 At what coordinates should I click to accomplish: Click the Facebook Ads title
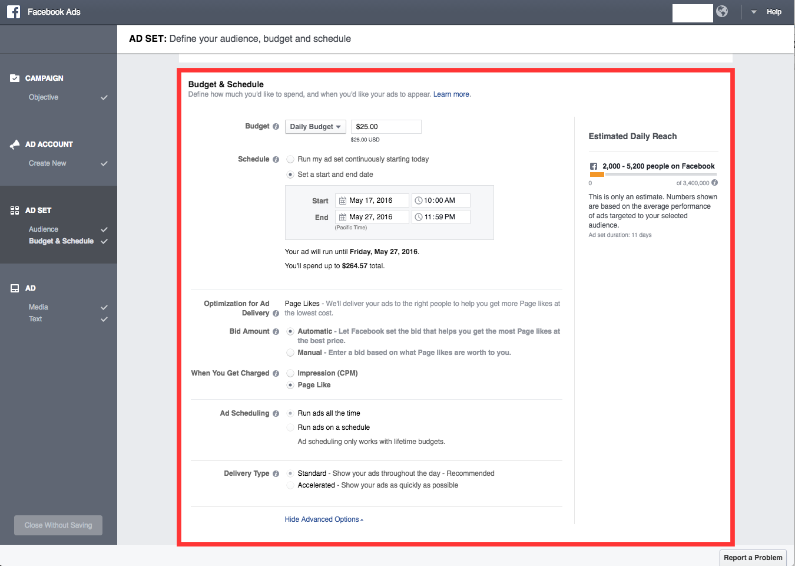[x=54, y=12]
